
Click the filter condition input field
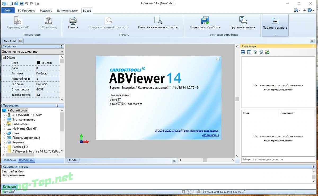278,159
